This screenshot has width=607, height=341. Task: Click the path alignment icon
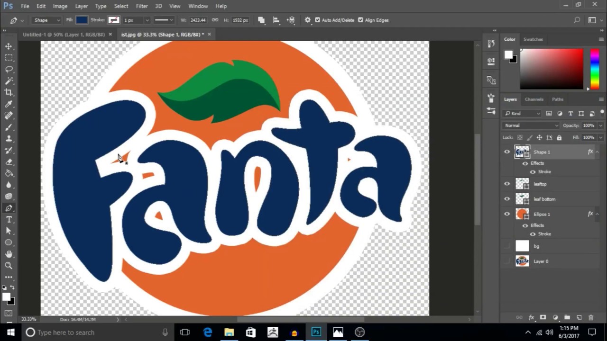click(276, 20)
